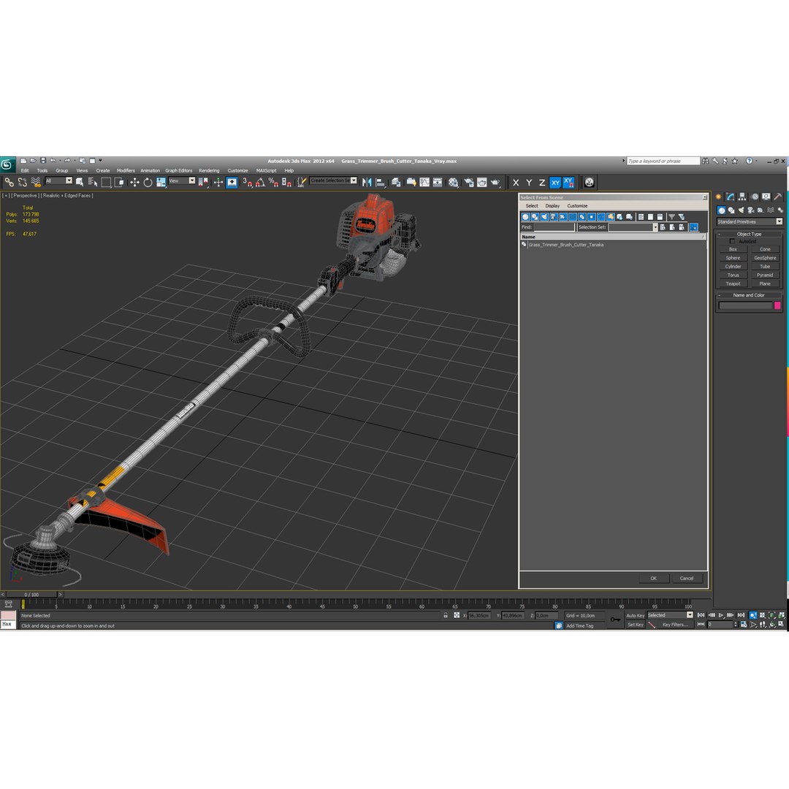Open the Graph Editors menu
This screenshot has width=789, height=789.
click(179, 170)
